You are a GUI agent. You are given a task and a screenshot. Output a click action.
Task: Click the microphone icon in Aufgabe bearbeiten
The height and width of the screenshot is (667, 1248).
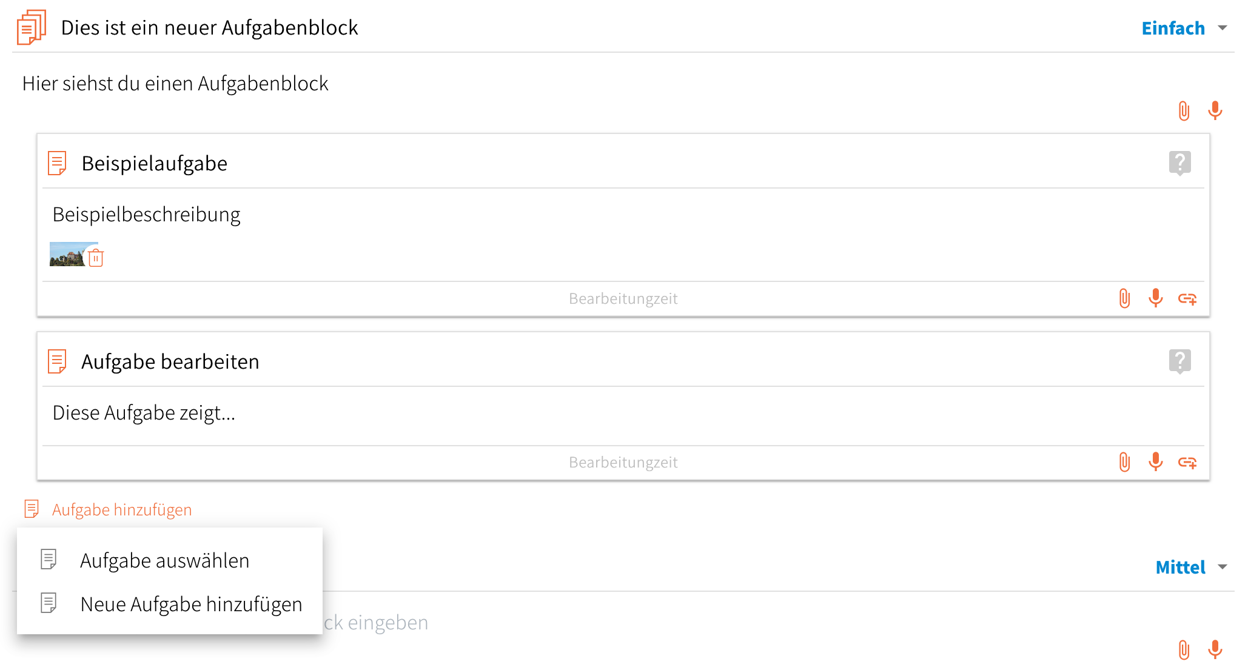click(x=1156, y=462)
